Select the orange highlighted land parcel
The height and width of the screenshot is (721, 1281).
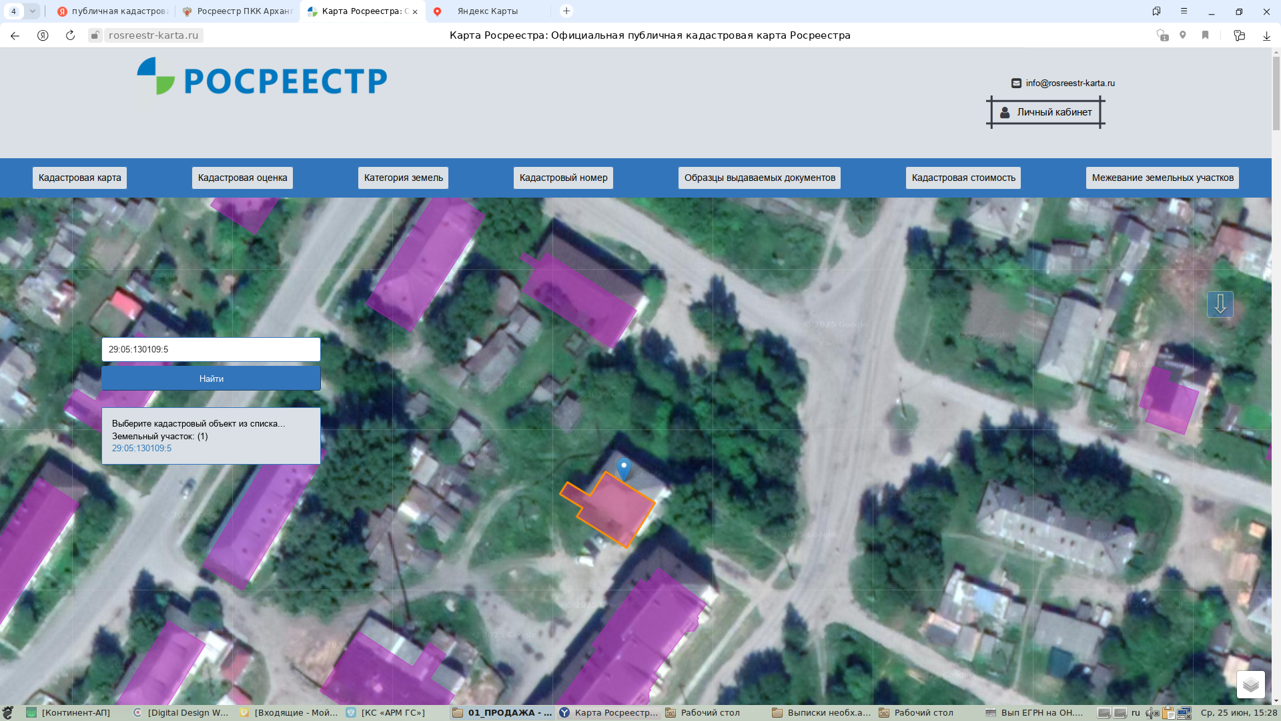point(610,509)
